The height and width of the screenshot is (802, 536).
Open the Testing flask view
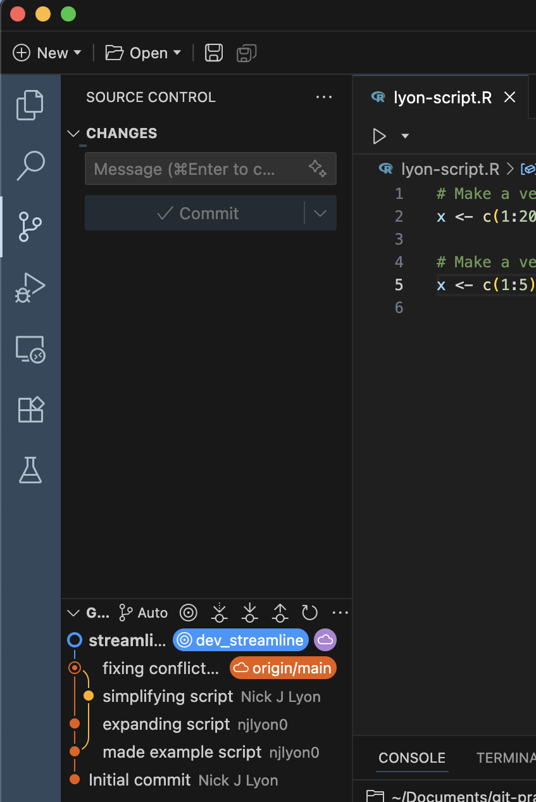coord(30,470)
